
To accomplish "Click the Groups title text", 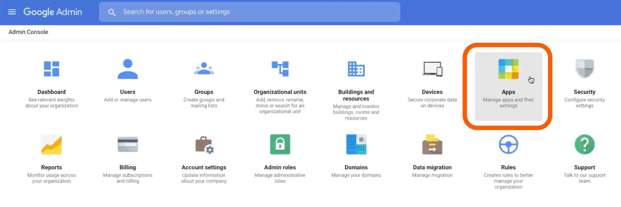I will click(x=204, y=92).
